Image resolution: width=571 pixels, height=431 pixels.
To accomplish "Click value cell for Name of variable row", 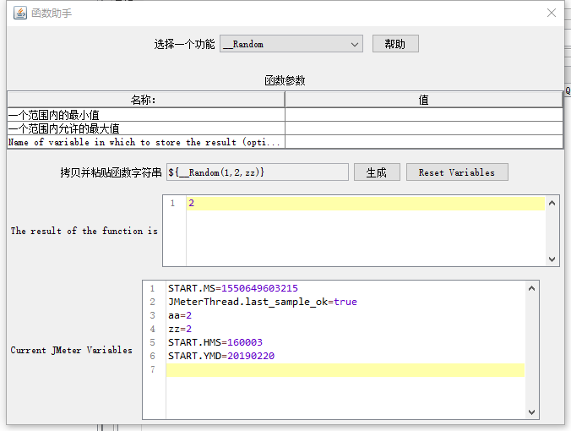I will pyautogui.click(x=424, y=142).
